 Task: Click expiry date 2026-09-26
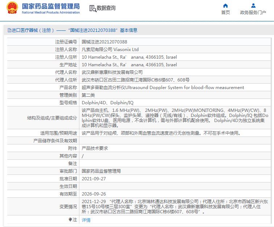(x=94, y=194)
